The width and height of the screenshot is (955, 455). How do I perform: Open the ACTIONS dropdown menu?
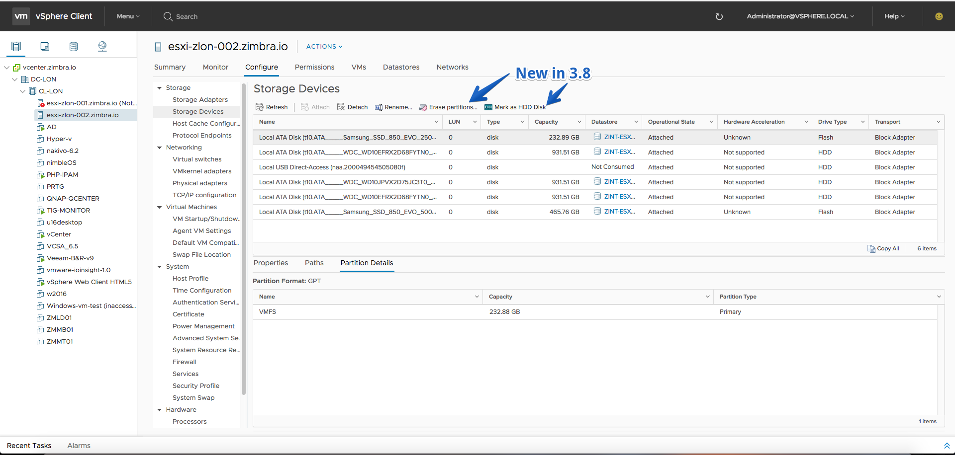[324, 47]
